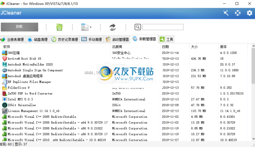The width and height of the screenshot is (255, 147).
Task: Open the settings gear icon in header
Action: click(x=249, y=13)
